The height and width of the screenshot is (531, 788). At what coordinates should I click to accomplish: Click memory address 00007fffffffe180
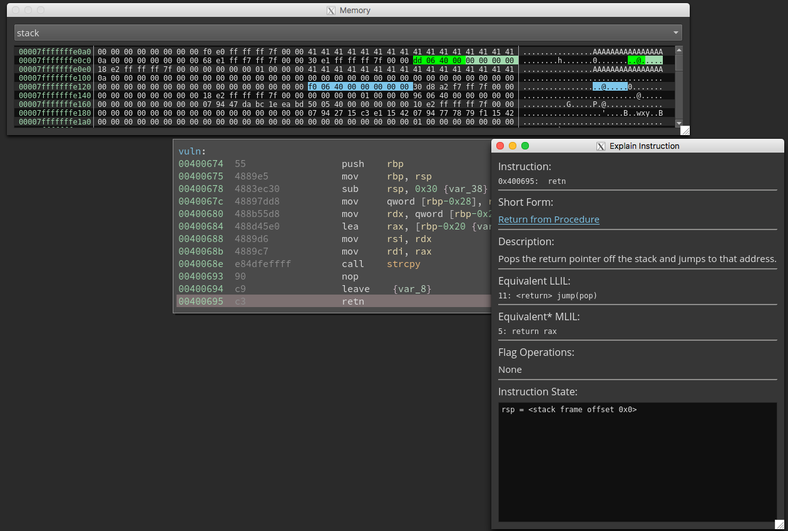tap(55, 113)
